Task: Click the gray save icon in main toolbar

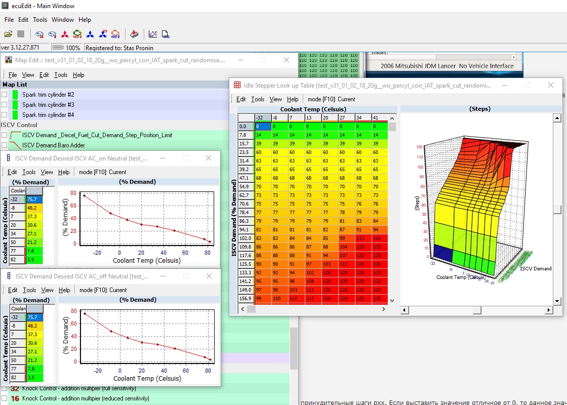Action: (x=21, y=34)
